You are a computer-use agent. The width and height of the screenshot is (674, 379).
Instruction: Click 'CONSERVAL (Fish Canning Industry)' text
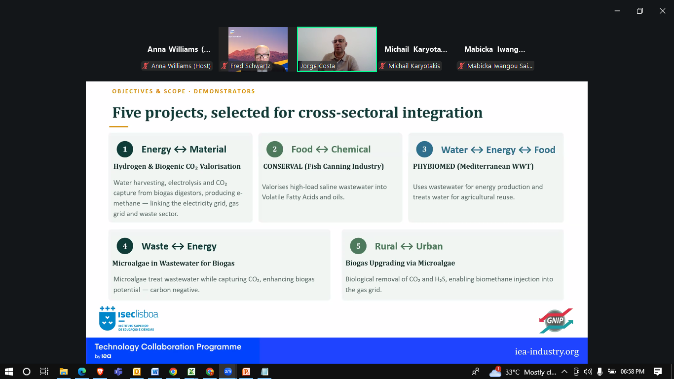click(x=323, y=166)
